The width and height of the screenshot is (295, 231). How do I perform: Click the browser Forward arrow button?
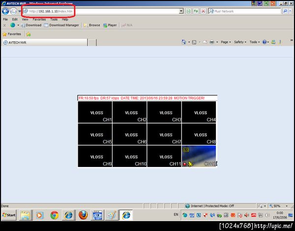click(x=13, y=11)
